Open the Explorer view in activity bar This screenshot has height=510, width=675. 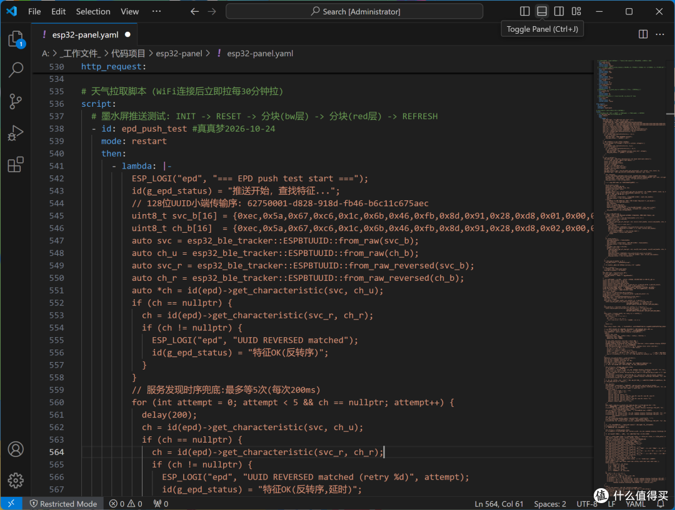click(x=16, y=39)
